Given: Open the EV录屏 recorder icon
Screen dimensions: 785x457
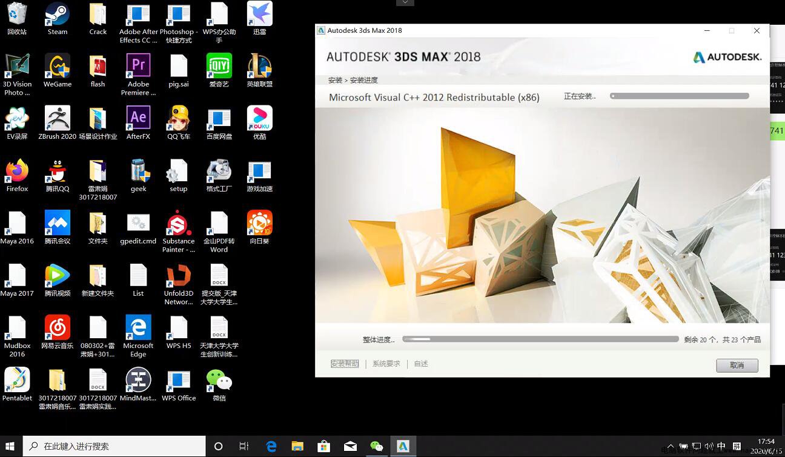Looking at the screenshot, I should coord(17,124).
